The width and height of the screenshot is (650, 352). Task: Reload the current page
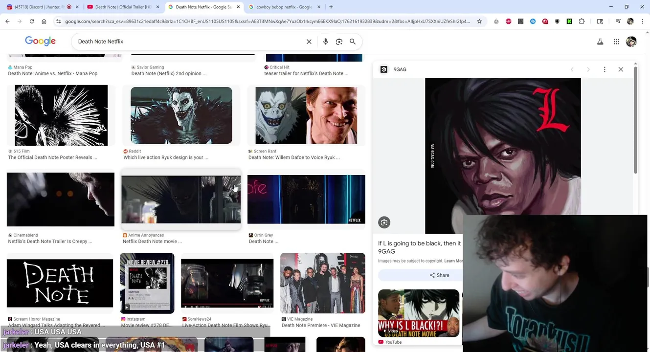pos(32,22)
